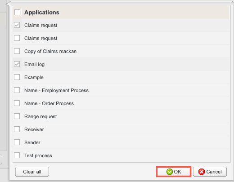Click the green checkmark OK icon
The width and height of the screenshot is (234, 182).
(170, 172)
